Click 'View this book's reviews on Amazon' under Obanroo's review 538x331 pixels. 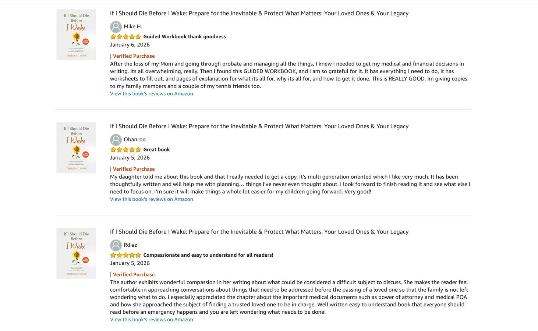point(151,199)
